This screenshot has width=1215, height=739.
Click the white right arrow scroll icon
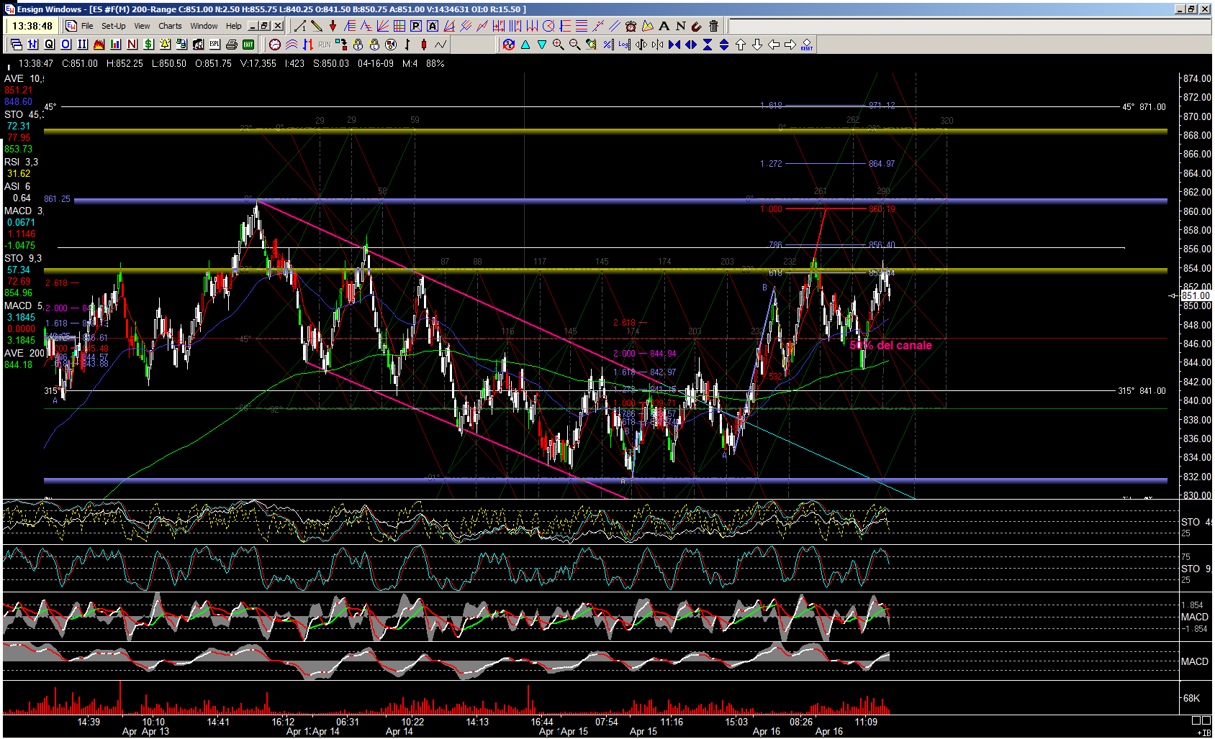coord(790,45)
